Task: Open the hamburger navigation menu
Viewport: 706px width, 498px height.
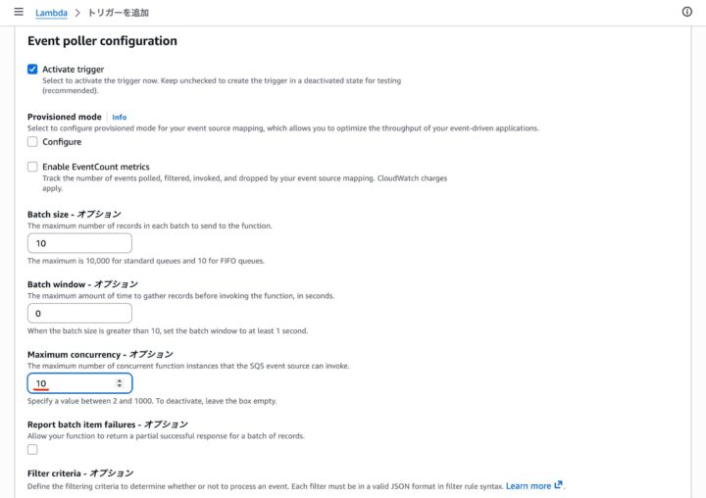Action: [x=18, y=12]
